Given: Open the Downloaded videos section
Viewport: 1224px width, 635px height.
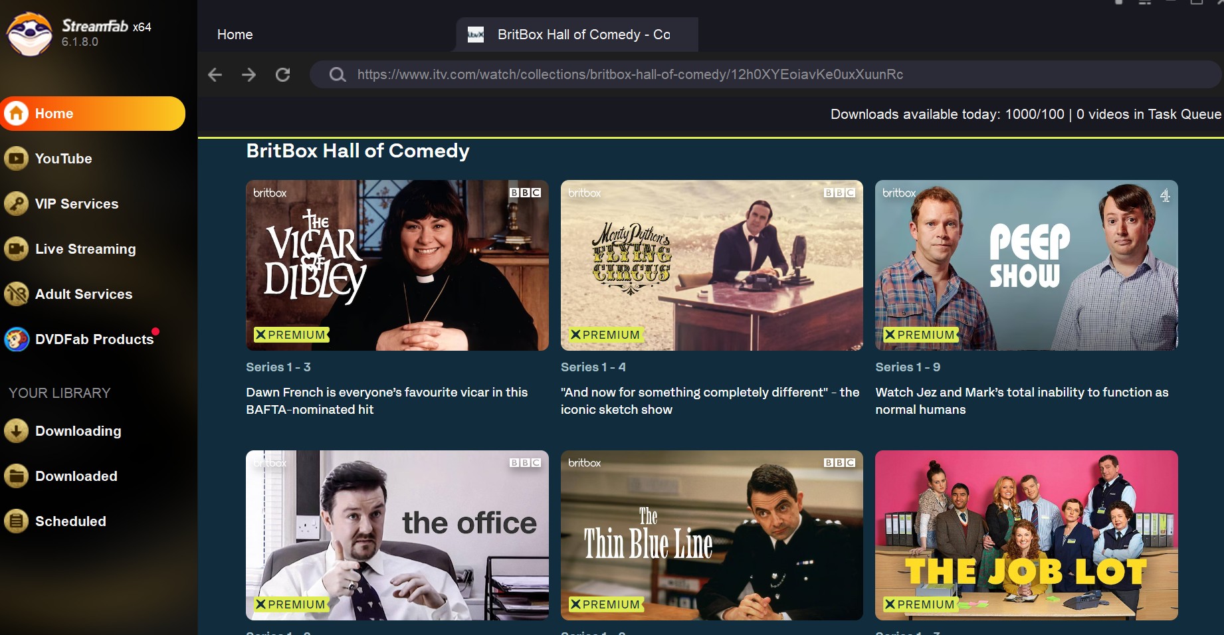Looking at the screenshot, I should point(76,476).
